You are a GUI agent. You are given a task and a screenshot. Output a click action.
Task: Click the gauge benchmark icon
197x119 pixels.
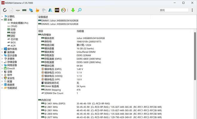click(64, 10)
